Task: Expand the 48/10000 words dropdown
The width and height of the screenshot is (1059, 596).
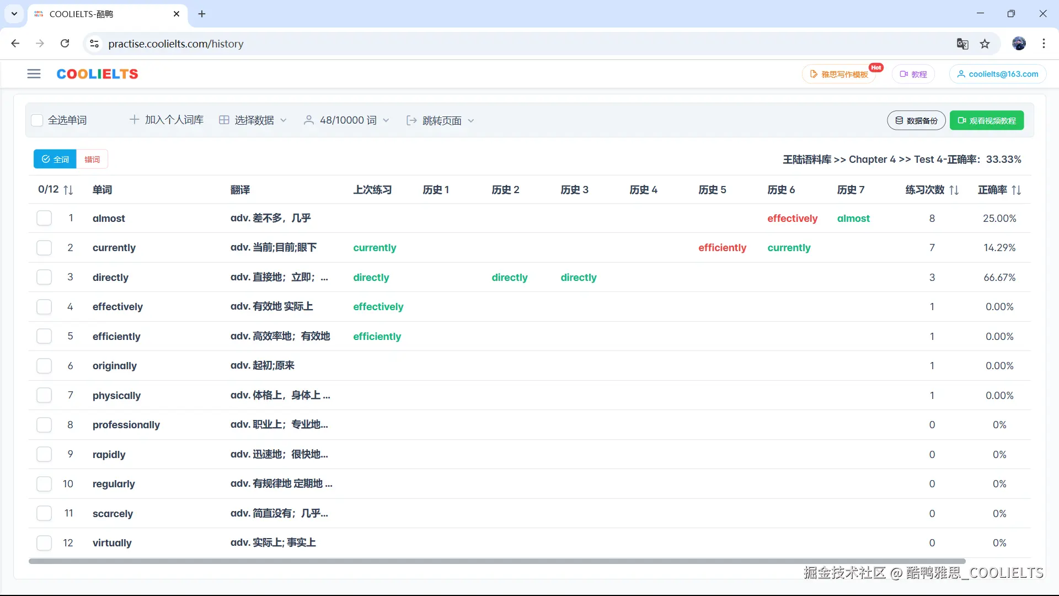Action: tap(346, 120)
